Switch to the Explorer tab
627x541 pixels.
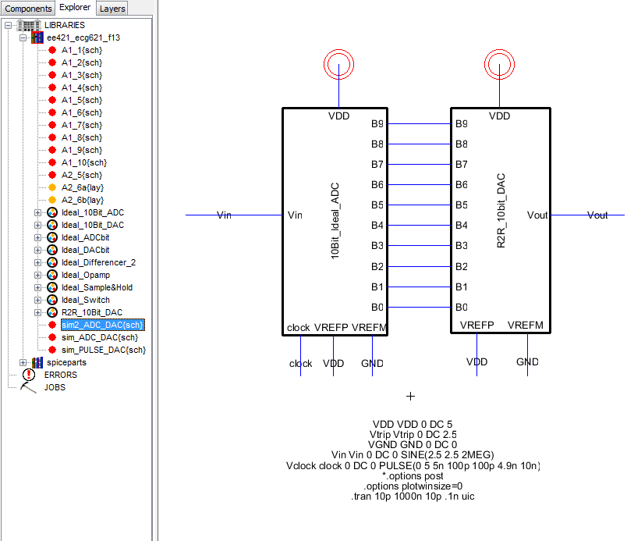(x=75, y=7)
